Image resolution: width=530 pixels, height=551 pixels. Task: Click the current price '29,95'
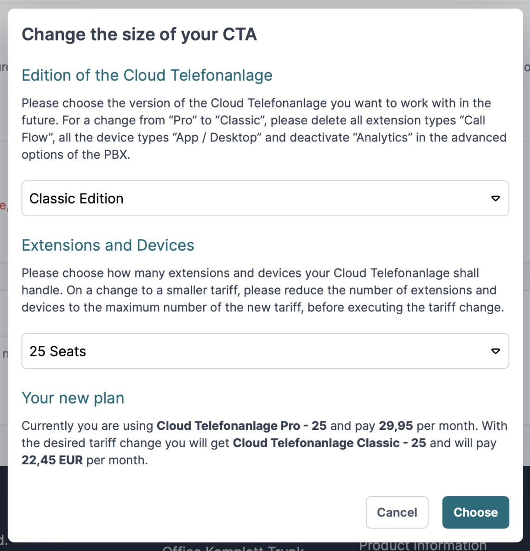pos(396,426)
